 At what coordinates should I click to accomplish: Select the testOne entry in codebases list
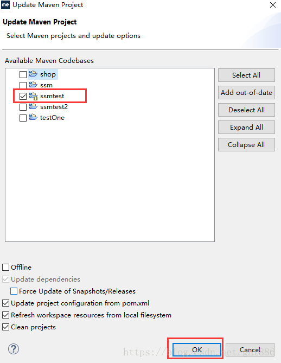pyautogui.click(x=52, y=118)
